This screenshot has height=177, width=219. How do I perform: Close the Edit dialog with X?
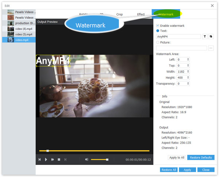click(212, 5)
